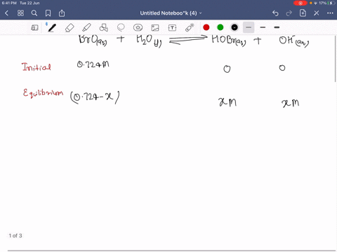Select the medium stroke width
This screenshot has height=252, width=337.
[x=263, y=27]
